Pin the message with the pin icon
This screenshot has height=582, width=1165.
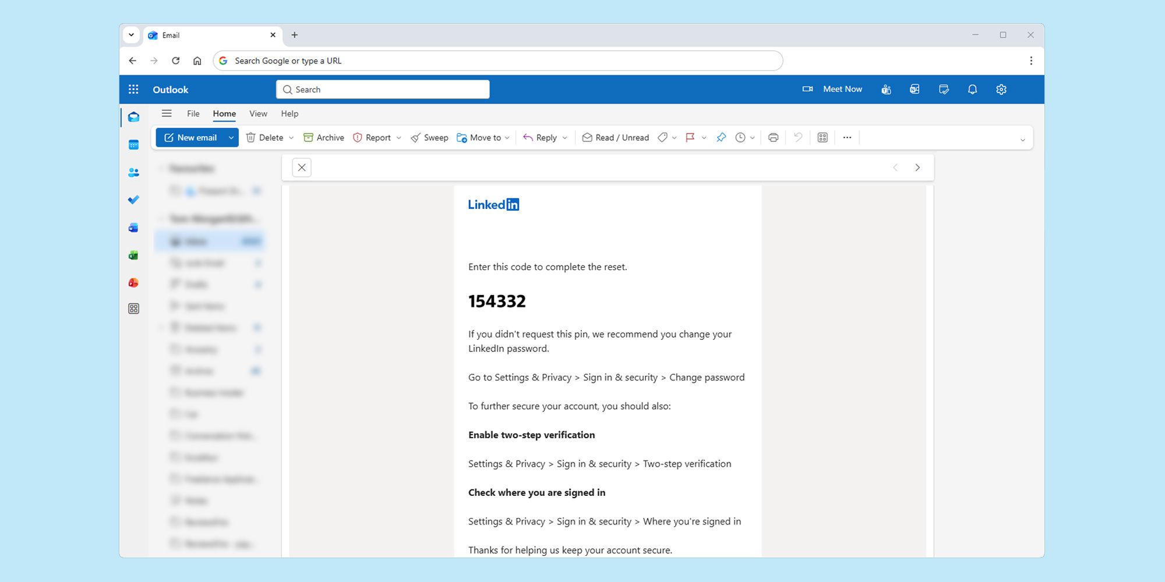(x=721, y=137)
